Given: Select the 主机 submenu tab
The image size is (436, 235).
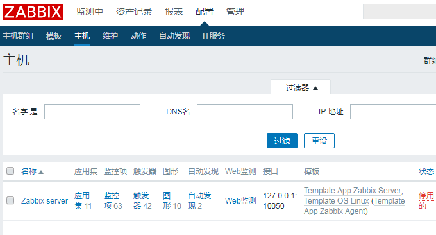Looking at the screenshot, I should [82, 36].
